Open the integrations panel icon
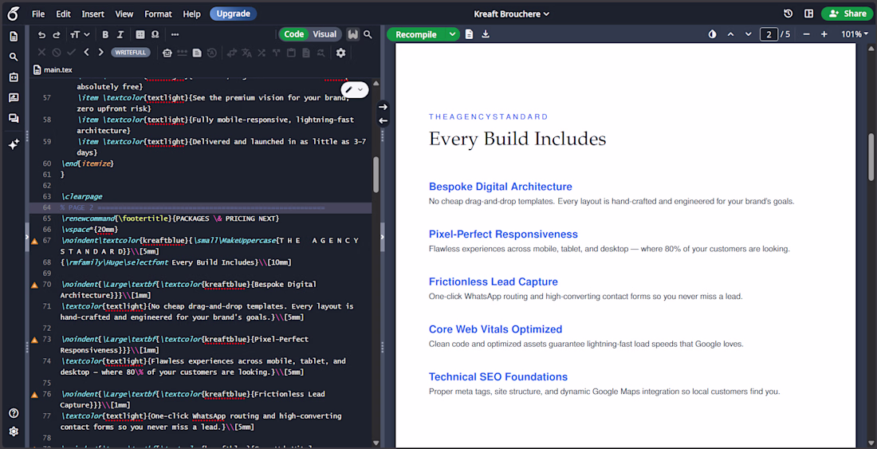 [x=14, y=77]
